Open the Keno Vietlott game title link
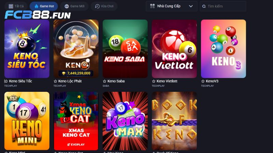 coord(167,81)
